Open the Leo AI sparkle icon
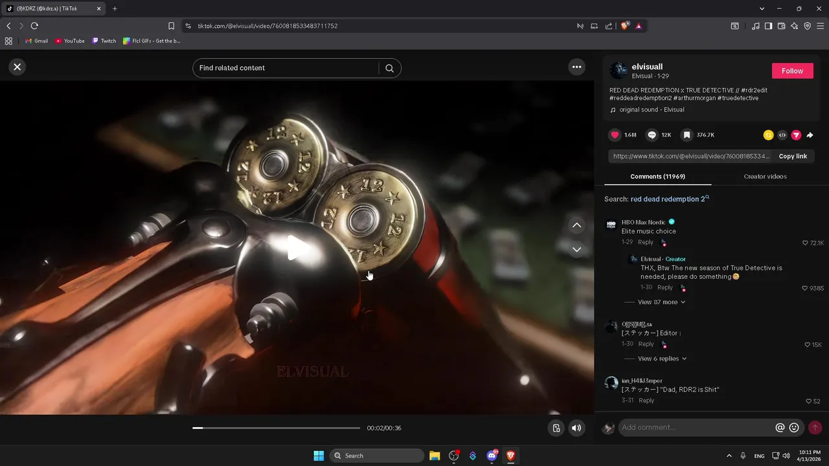This screenshot has height=466, width=829. pyautogui.click(x=795, y=26)
